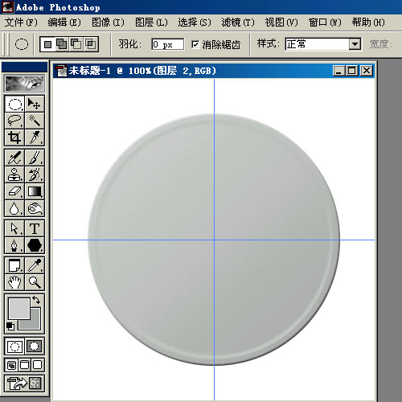Select the Eraser tool
This screenshot has width=402, height=402.
pyautogui.click(x=14, y=191)
